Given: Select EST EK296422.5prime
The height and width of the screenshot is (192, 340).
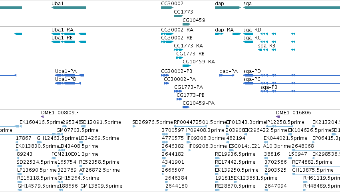Looking at the screenshot, I should (x=266, y=130).
